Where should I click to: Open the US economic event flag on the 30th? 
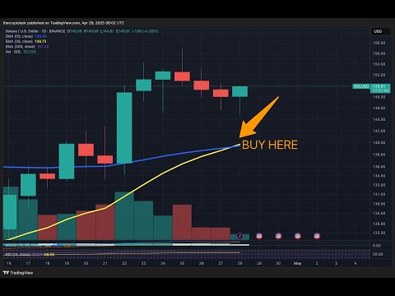[278, 236]
